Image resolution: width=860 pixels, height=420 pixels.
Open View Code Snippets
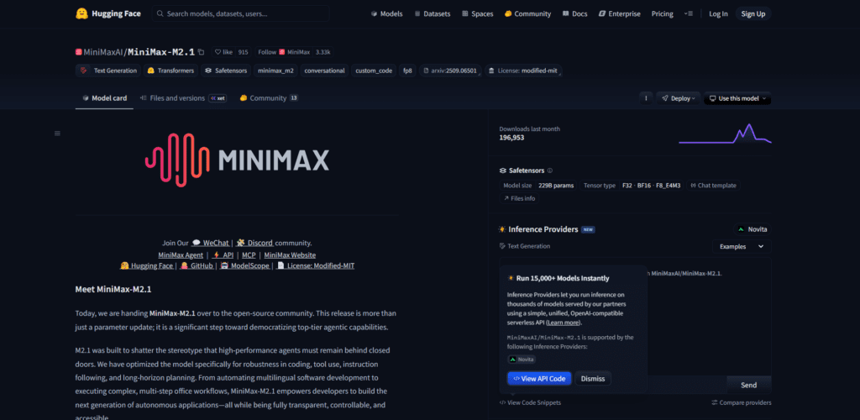(530, 402)
